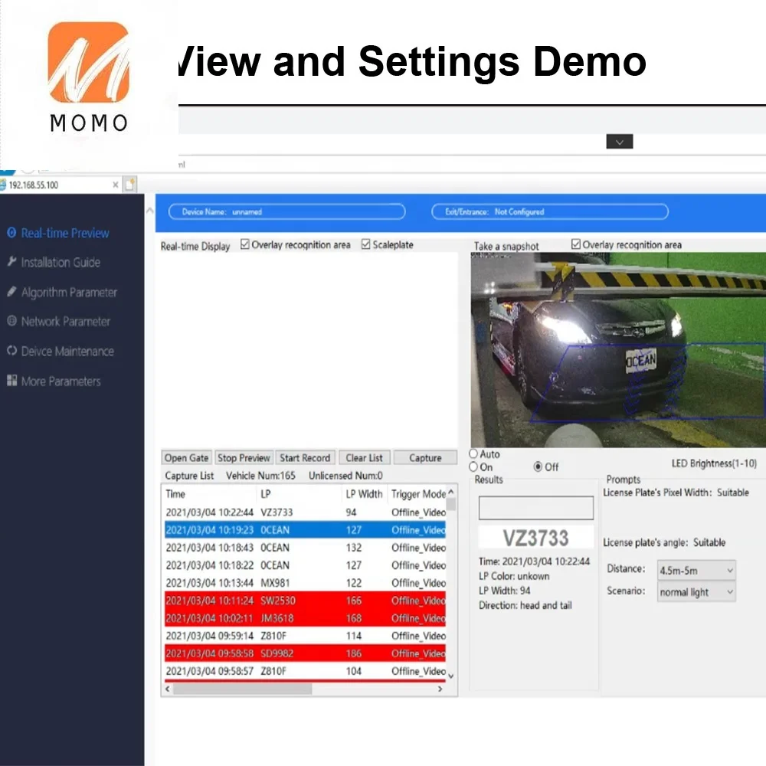Open Network Parameter settings

click(65, 322)
